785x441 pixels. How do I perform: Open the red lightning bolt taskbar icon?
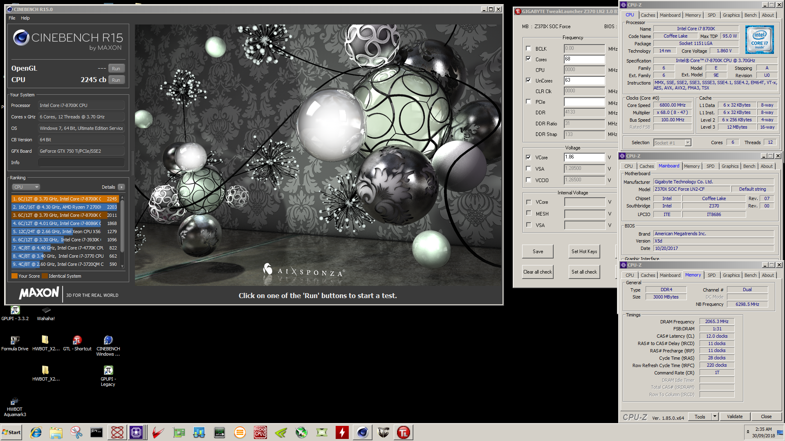[x=342, y=432]
